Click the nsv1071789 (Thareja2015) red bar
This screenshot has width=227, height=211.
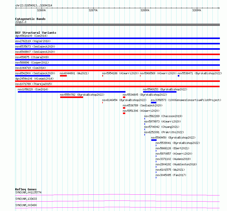[x=117, y=86]
